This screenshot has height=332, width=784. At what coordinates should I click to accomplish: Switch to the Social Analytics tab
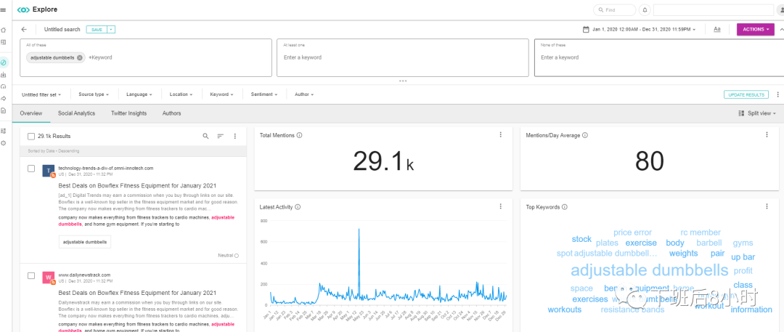click(76, 113)
